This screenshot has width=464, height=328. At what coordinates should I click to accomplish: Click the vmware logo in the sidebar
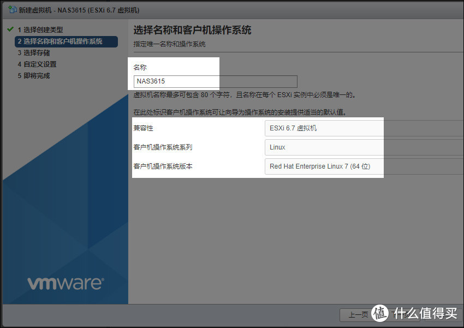coord(64,283)
